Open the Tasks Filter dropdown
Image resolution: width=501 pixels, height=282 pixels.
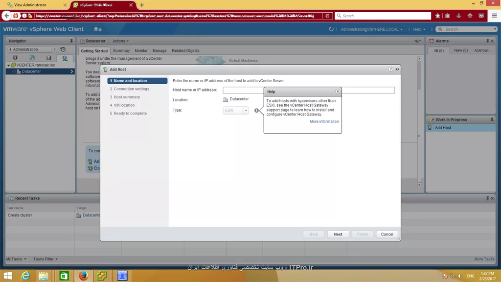[x=46, y=259]
